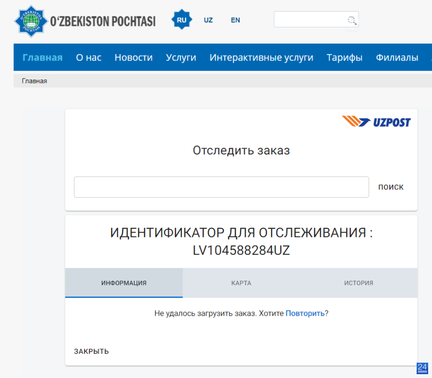Switch site language to RU
The image size is (432, 378).
[181, 20]
